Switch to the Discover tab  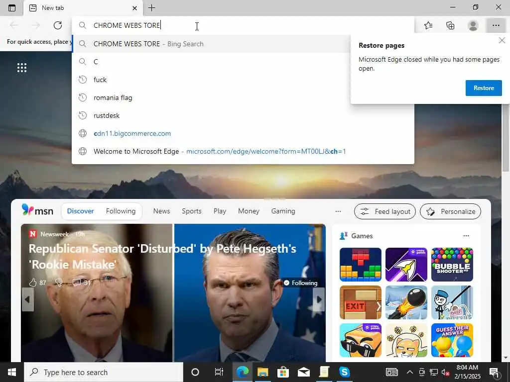click(80, 211)
